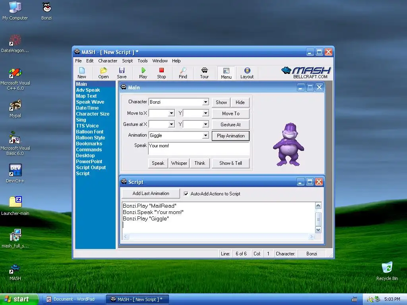
Task: Select Map Text in sidebar
Action: click(x=86, y=96)
